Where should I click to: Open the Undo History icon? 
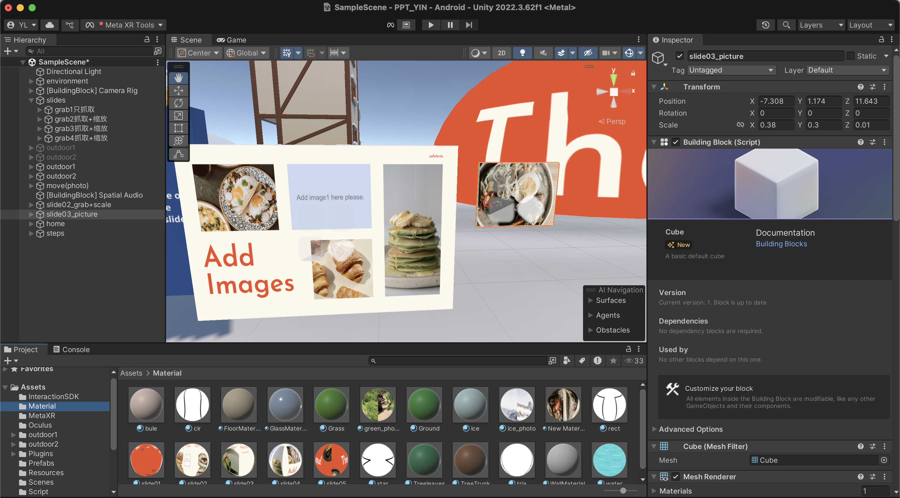tap(765, 25)
